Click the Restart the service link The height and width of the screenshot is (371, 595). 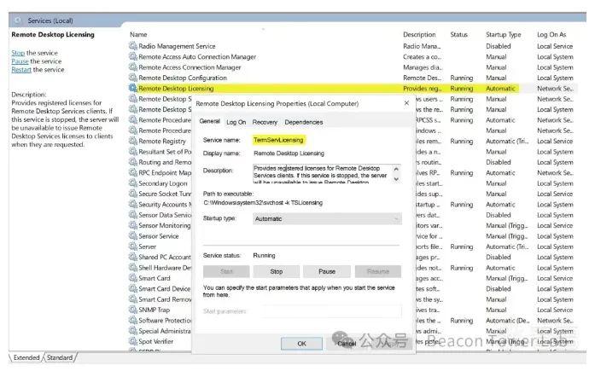tap(21, 69)
